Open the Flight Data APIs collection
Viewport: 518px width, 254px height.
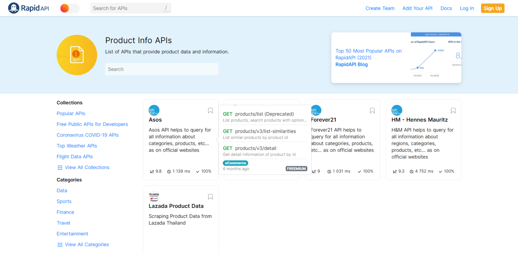(x=75, y=156)
